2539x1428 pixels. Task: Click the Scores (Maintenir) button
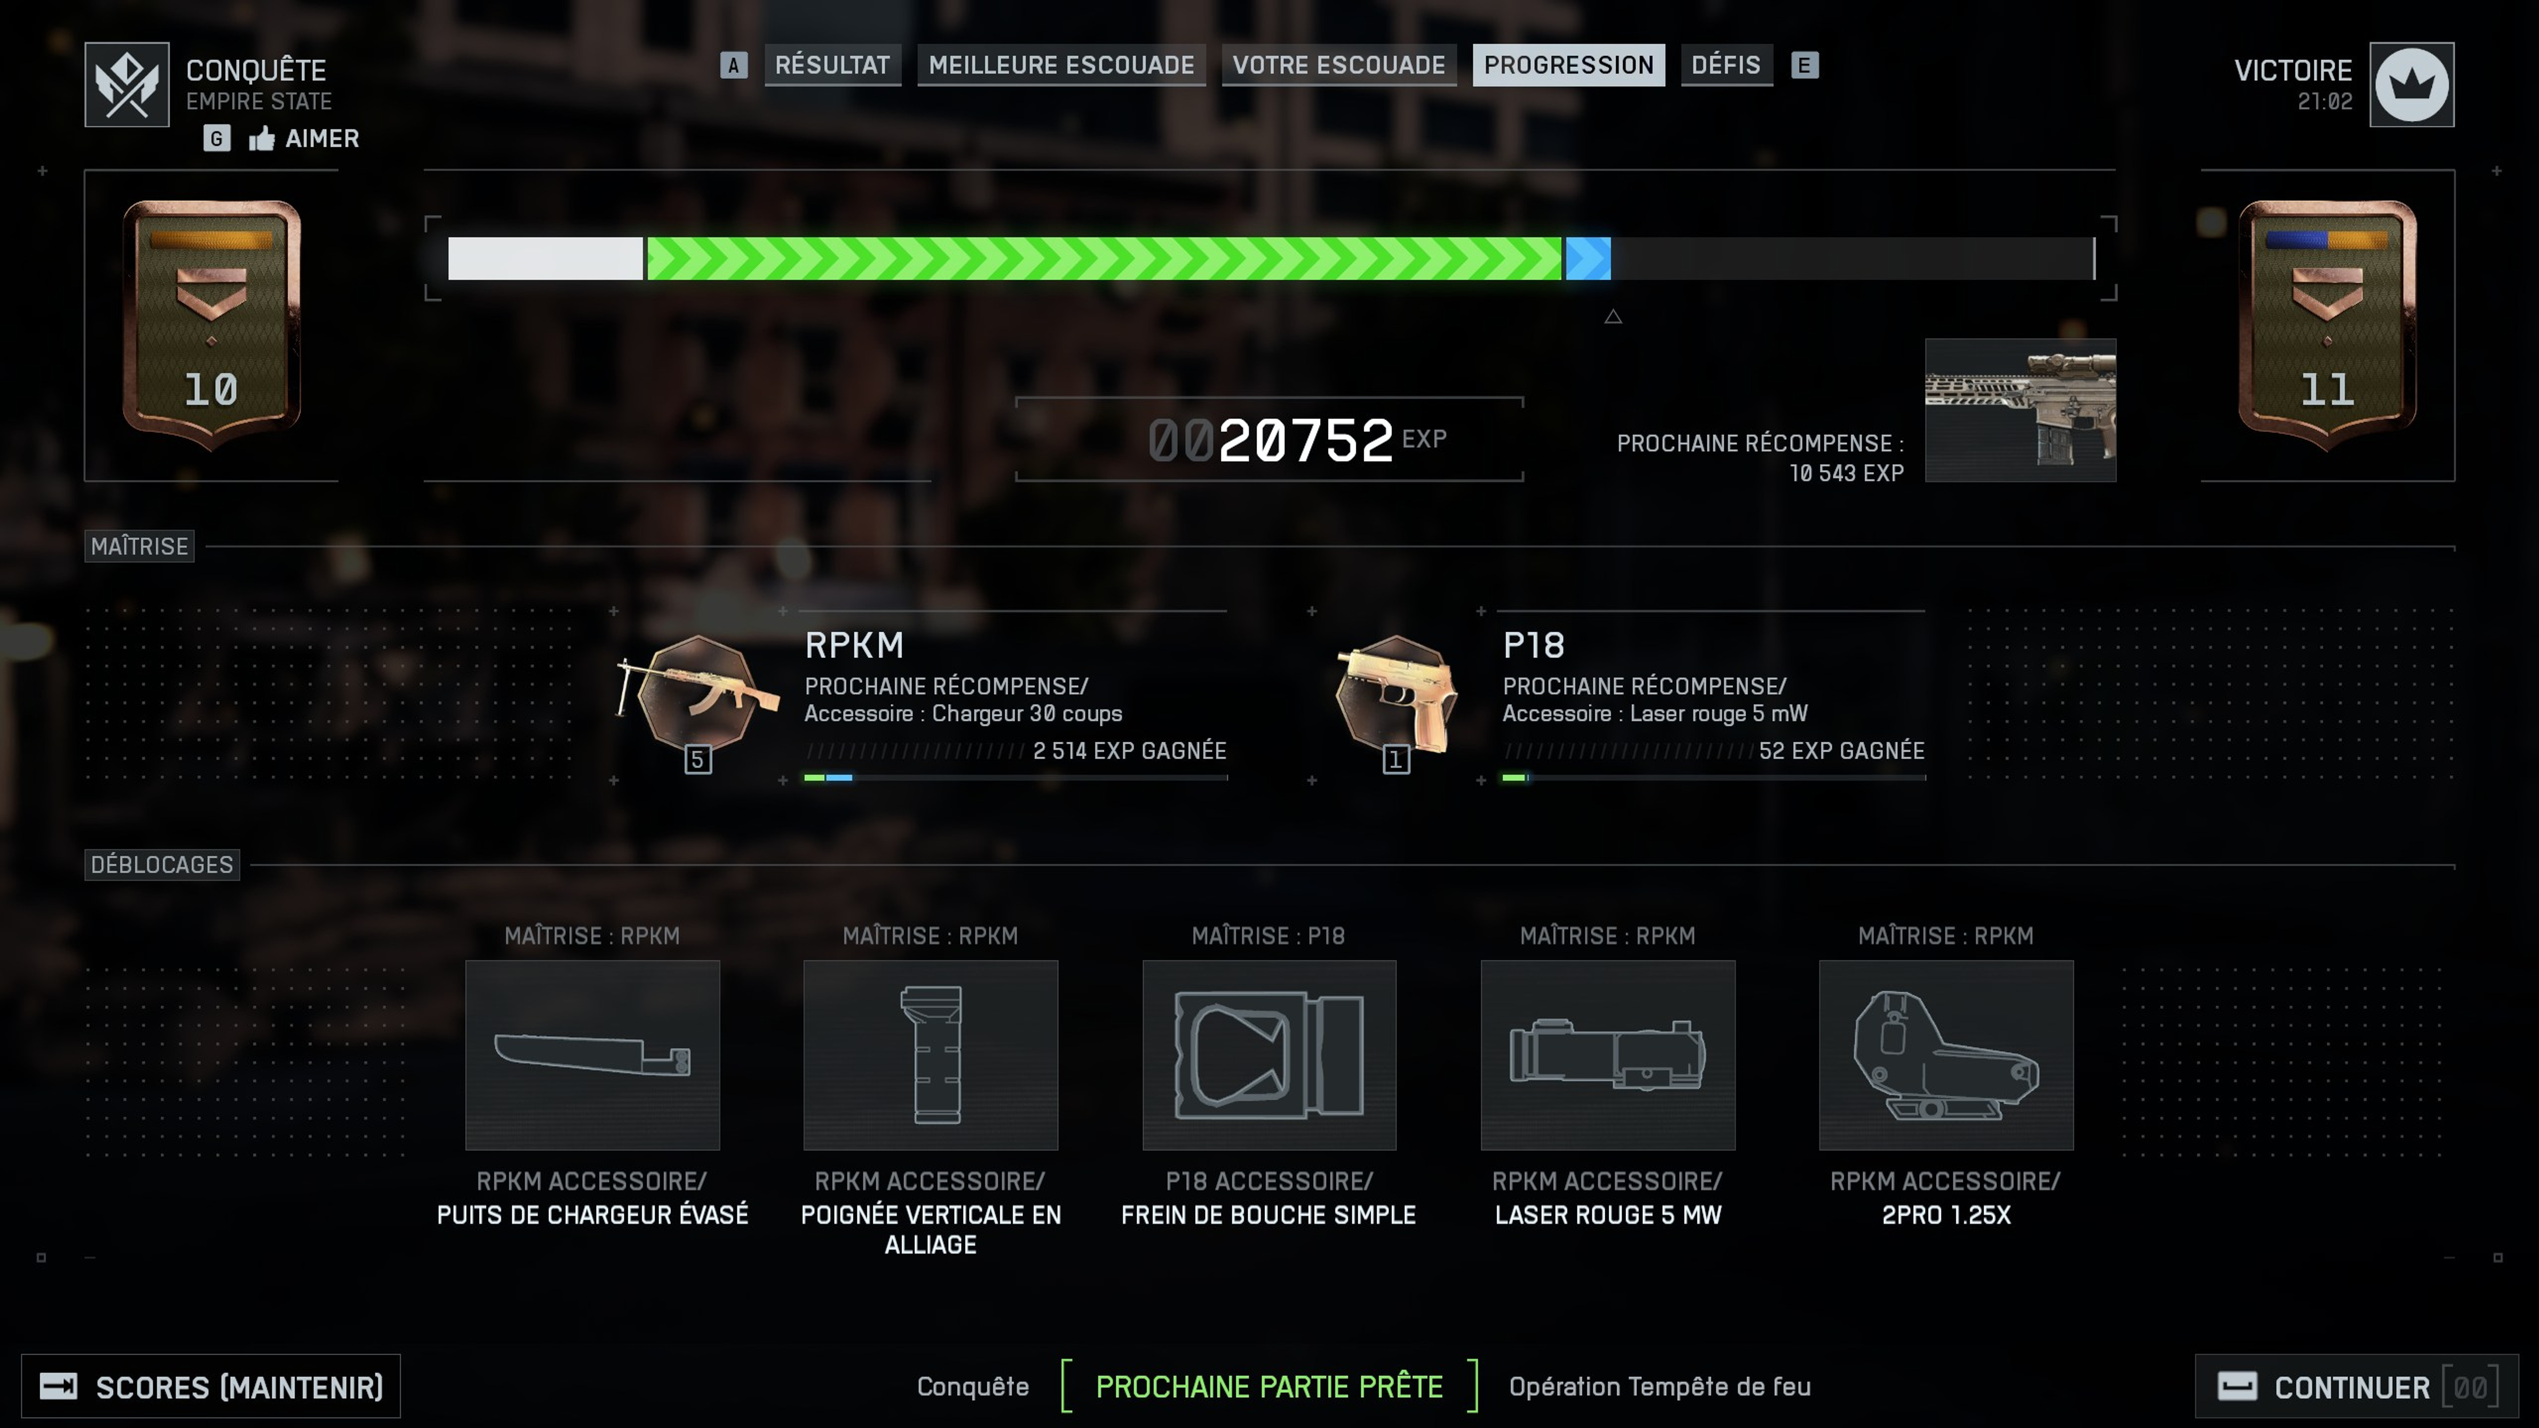pyautogui.click(x=211, y=1387)
